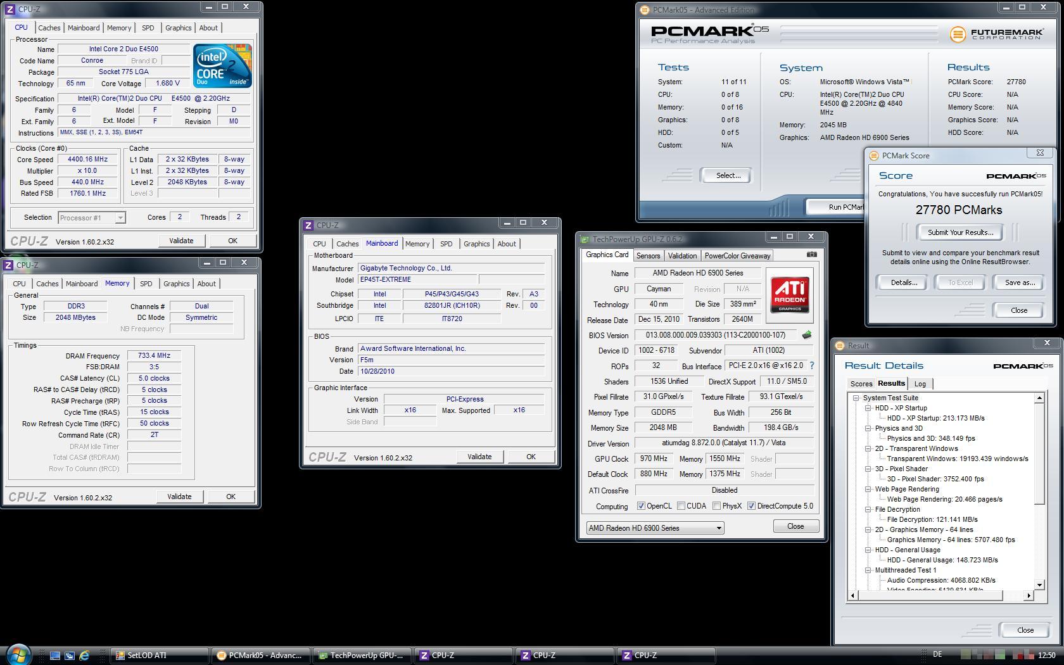This screenshot has height=665, width=1064.
Task: Toggle the CUDA checkbox
Action: [x=681, y=506]
